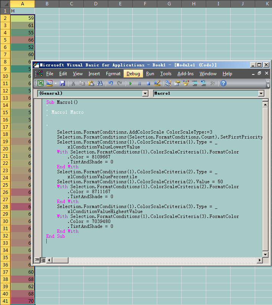Image resolution: width=272 pixels, height=305 pixels.
Task: Click the code window's vertical scrollbar down arrow
Action: pos(265,254)
